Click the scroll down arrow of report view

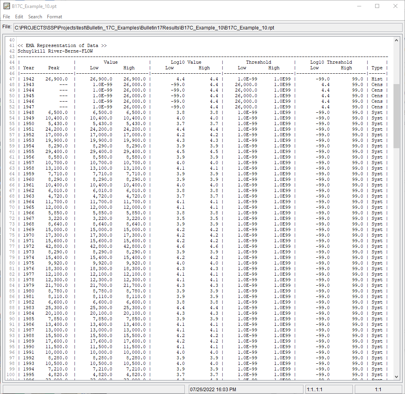(397, 377)
